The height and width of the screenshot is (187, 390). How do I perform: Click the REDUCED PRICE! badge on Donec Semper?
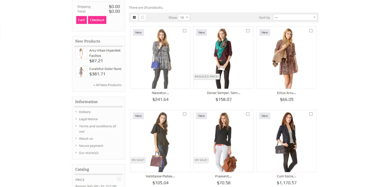tap(207, 77)
